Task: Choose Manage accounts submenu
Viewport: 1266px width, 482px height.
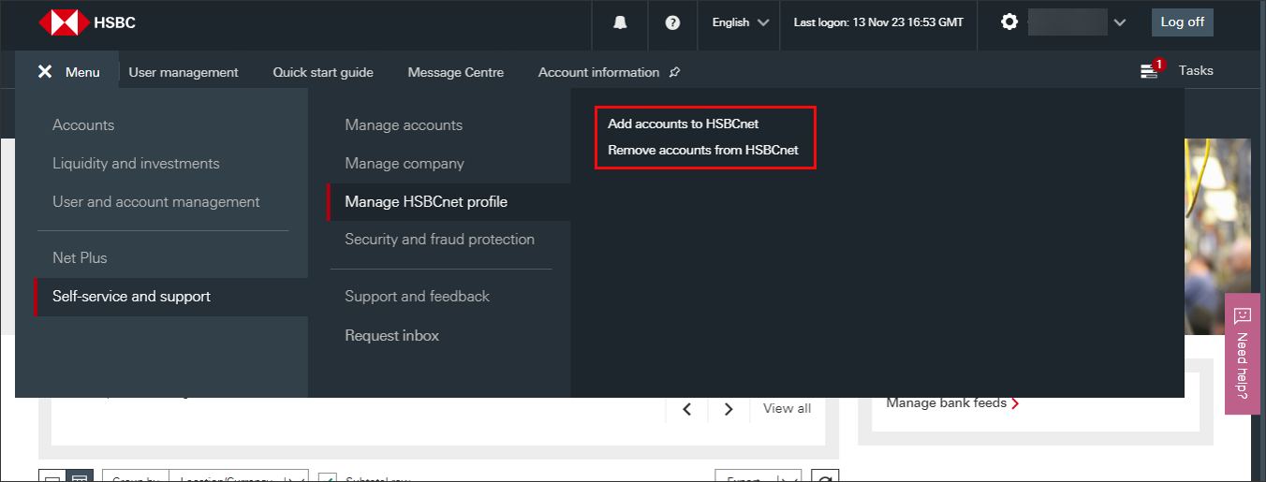Action: pos(404,125)
